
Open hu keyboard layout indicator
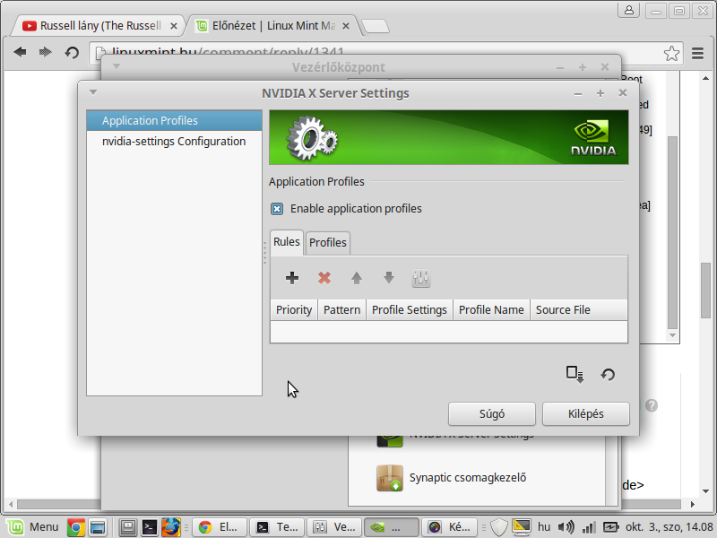[x=544, y=527]
